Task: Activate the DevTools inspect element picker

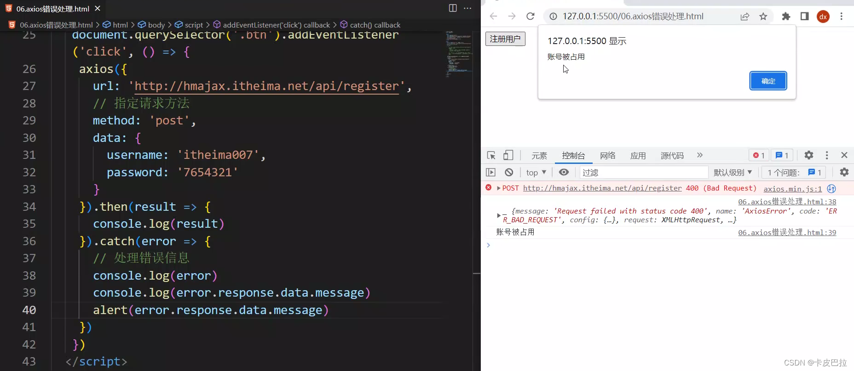Action: tap(491, 155)
